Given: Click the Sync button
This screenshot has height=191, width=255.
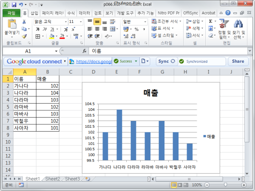Looking at the screenshot, I should pos(167,61).
